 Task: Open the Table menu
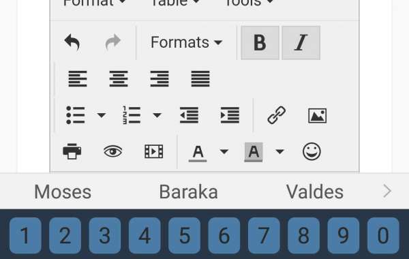pyautogui.click(x=175, y=3)
